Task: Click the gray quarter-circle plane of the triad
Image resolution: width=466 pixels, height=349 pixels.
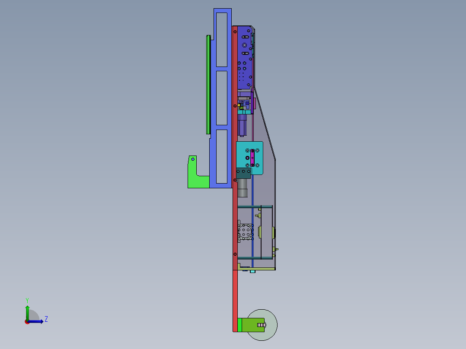Action: click(34, 316)
